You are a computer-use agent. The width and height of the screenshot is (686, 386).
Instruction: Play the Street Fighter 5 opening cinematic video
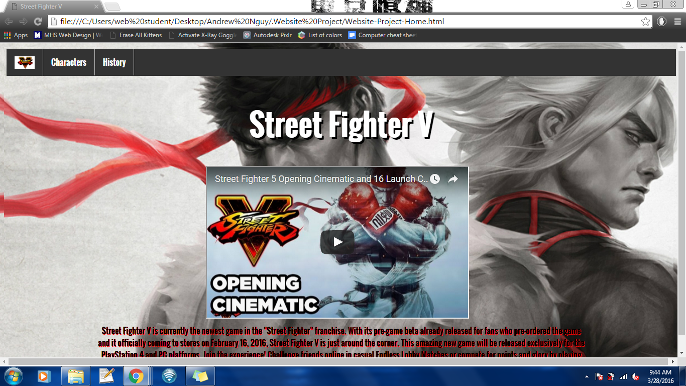337,242
